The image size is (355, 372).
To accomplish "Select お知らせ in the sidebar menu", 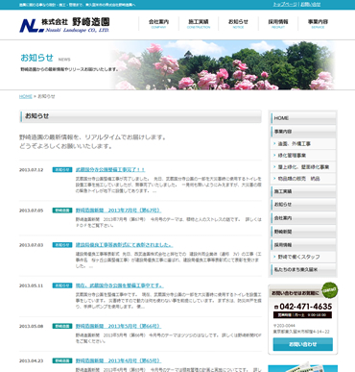I will click(x=303, y=204).
